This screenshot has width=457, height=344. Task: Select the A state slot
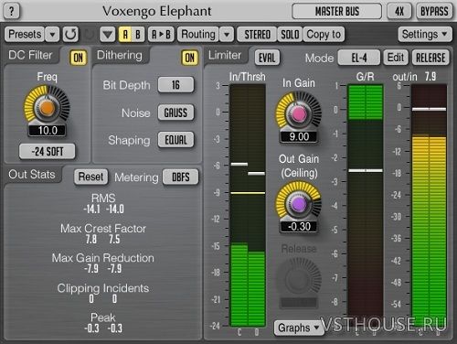pos(125,34)
